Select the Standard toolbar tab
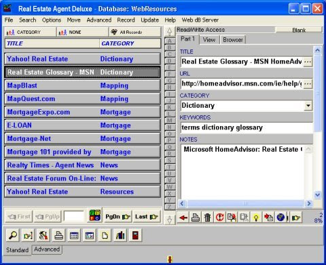 tap(18, 250)
